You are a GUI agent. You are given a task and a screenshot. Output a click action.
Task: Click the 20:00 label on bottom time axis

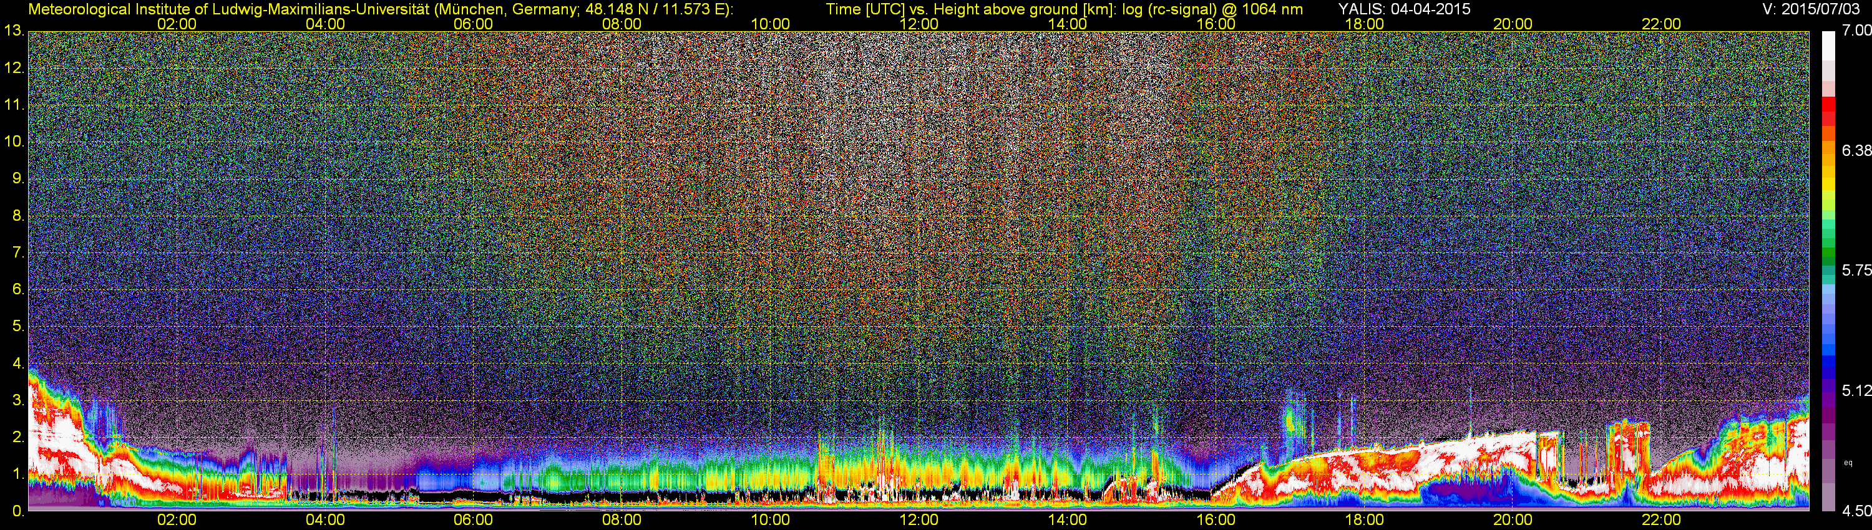[x=1513, y=520]
